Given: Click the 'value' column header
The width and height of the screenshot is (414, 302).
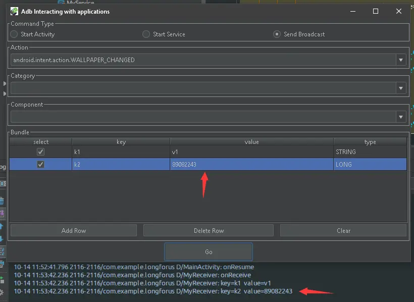Looking at the screenshot, I should pos(251,141).
